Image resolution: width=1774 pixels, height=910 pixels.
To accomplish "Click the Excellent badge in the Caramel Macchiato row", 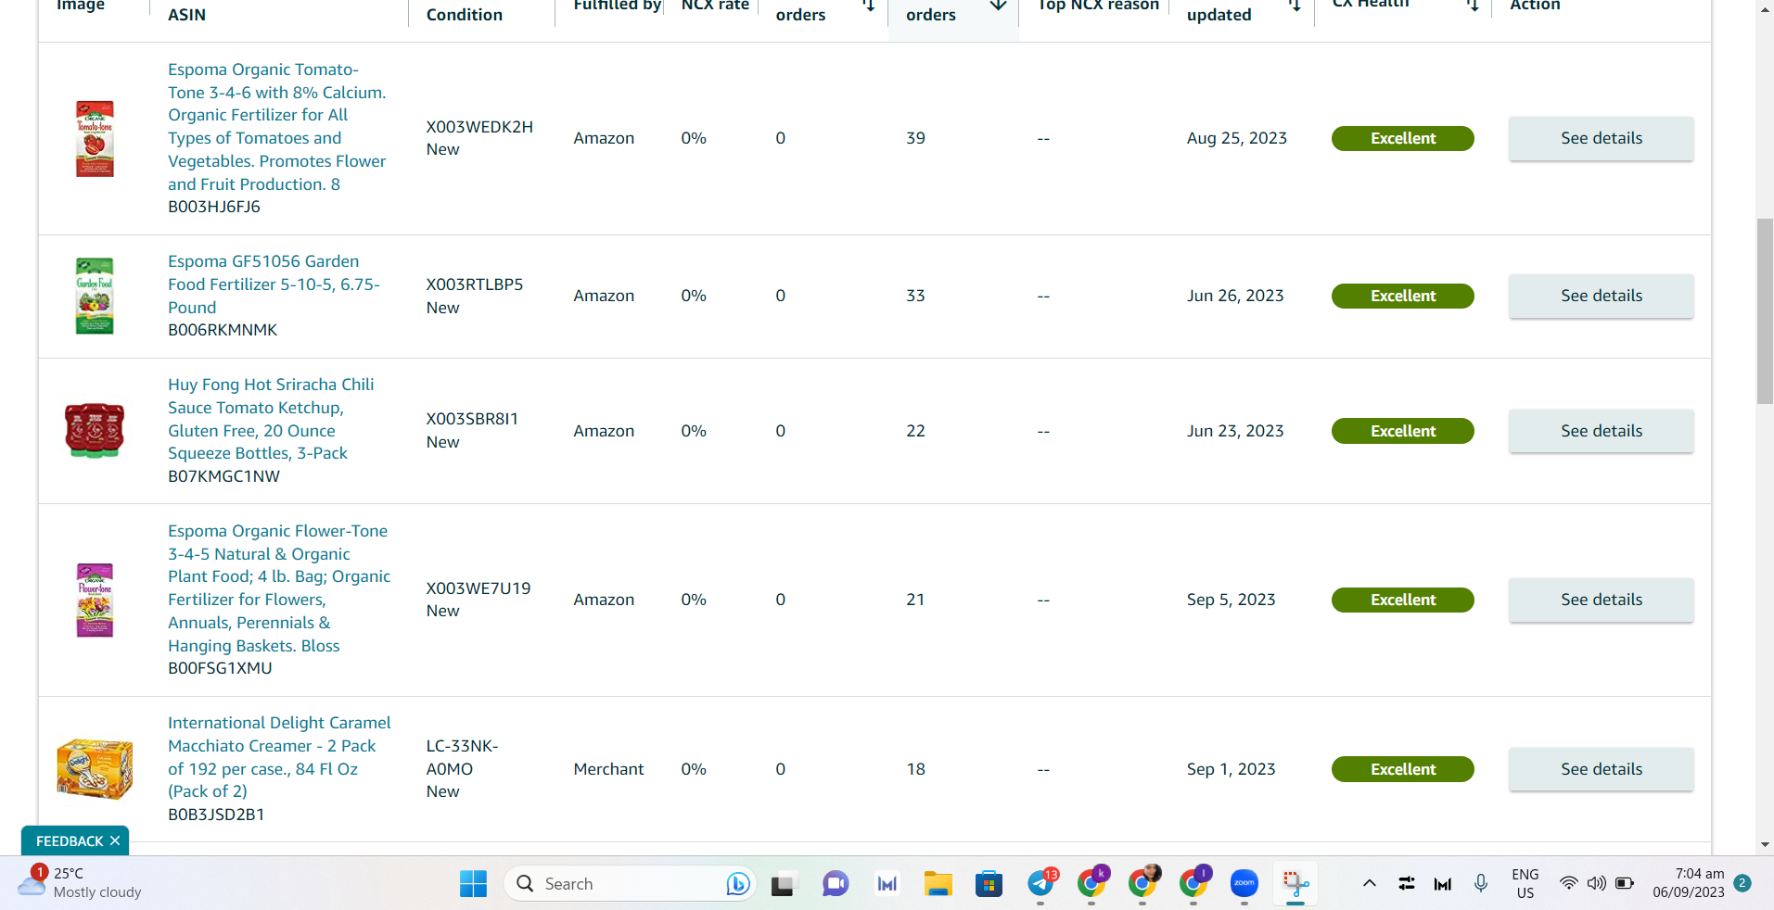I will (x=1402, y=769).
